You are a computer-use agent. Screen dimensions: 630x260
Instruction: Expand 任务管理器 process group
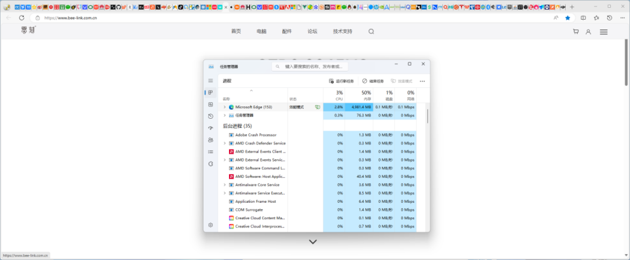coord(224,116)
